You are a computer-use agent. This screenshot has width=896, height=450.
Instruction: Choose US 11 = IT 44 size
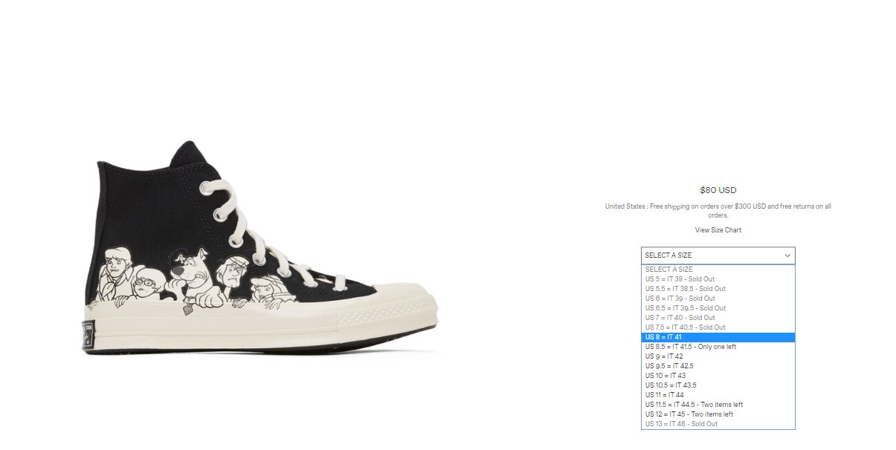[x=718, y=395]
